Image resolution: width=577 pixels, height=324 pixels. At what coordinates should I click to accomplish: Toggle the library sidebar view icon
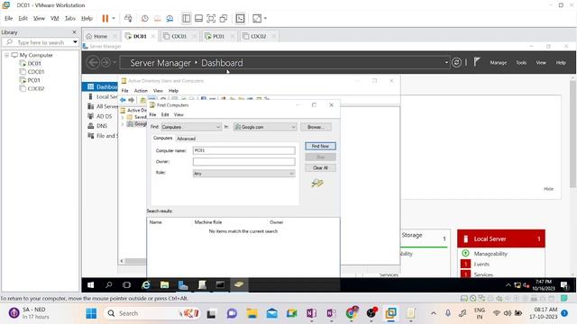pyautogui.click(x=187, y=18)
